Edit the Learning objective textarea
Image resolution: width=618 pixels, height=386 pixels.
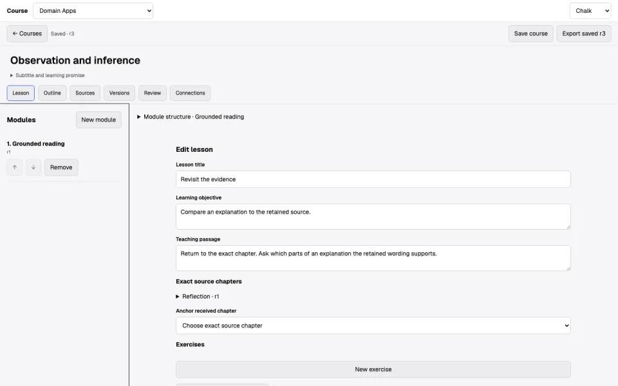[373, 217]
